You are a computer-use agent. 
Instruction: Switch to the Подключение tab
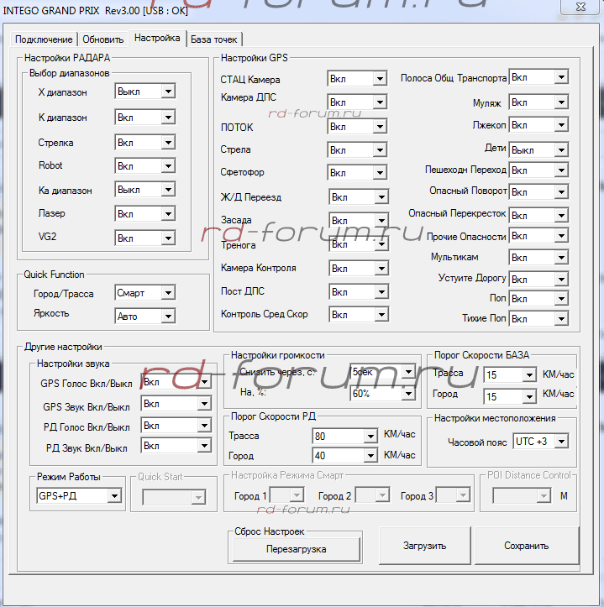[x=44, y=39]
